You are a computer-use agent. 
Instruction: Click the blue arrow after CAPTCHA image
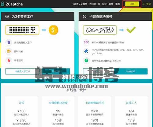121,30
